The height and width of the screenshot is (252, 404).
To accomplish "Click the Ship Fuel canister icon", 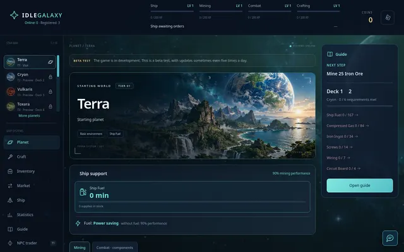I will 83,192.
